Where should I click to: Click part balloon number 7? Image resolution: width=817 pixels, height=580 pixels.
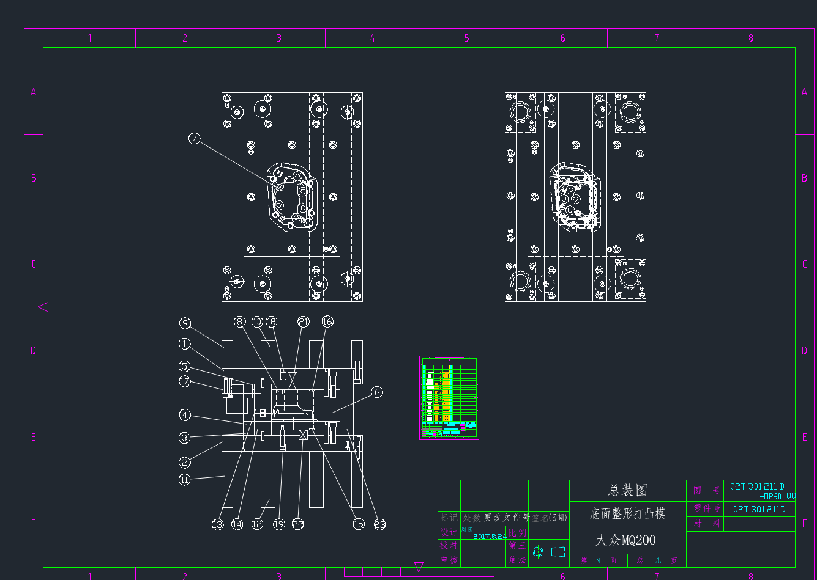[195, 139]
